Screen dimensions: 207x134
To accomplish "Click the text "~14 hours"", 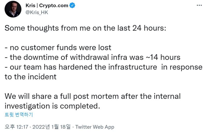I will pyautogui.click(x=163, y=57).
